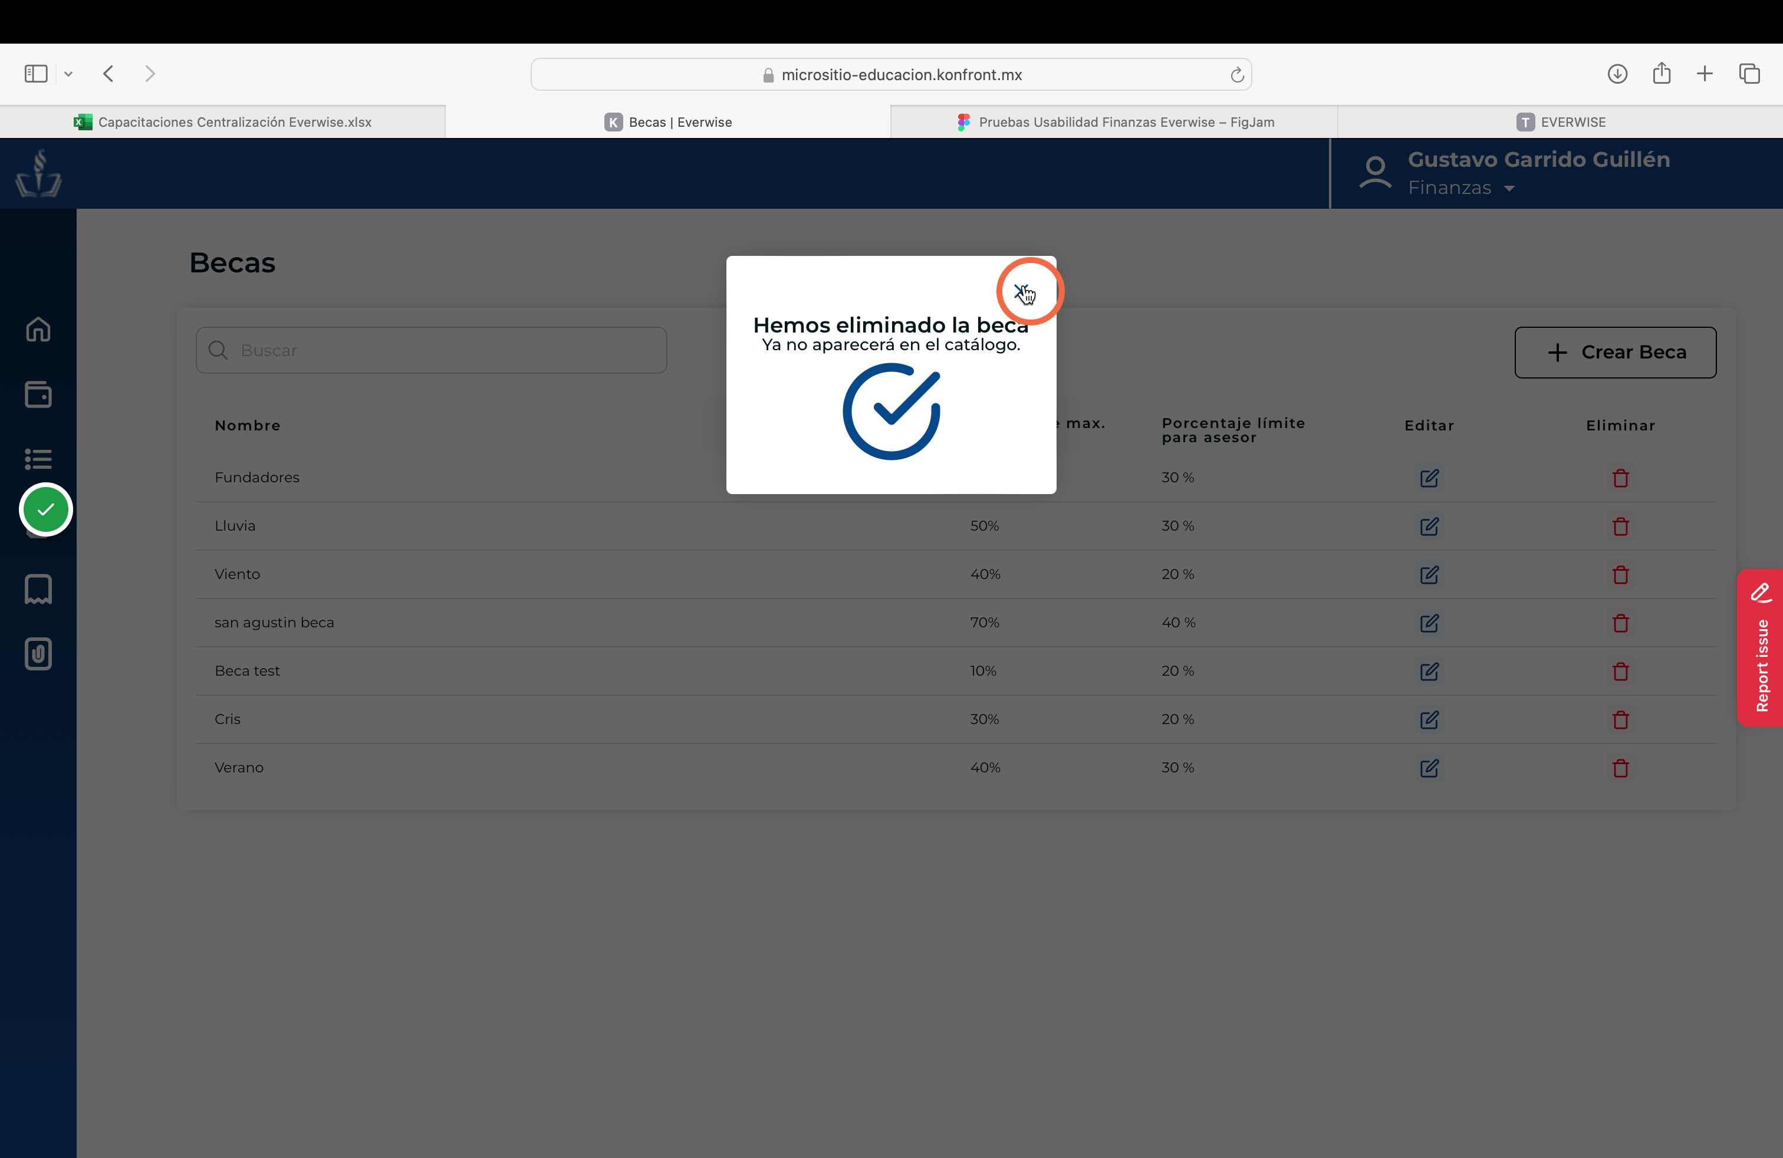Edit the san agustin beca row
Image resolution: width=1783 pixels, height=1158 pixels.
click(1429, 623)
